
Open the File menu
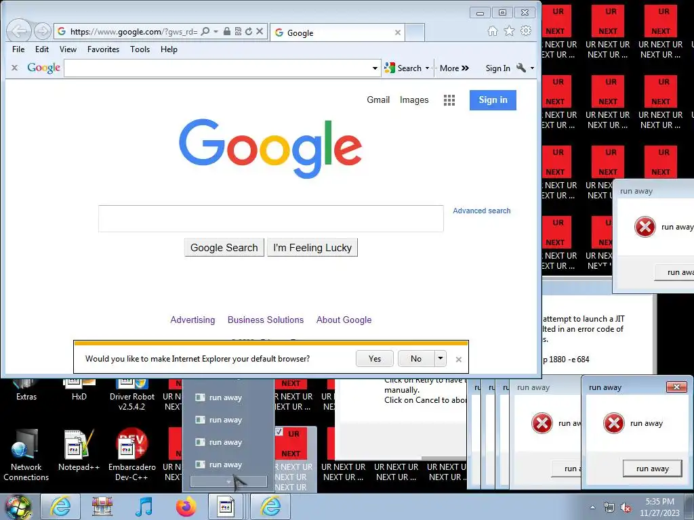18,49
